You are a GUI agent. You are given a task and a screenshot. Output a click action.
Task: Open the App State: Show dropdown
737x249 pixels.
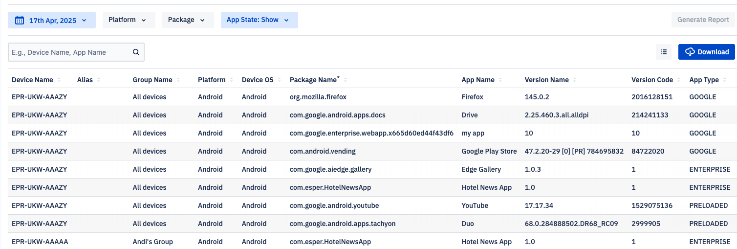[259, 20]
